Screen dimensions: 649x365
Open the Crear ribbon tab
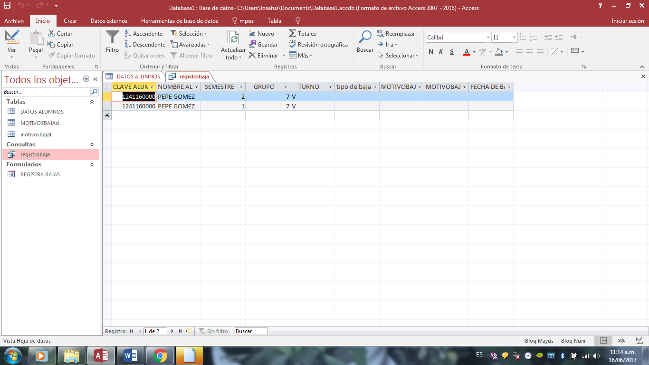point(70,21)
